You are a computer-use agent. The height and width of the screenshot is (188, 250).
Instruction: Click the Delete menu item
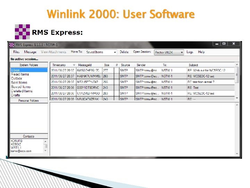click(124, 52)
